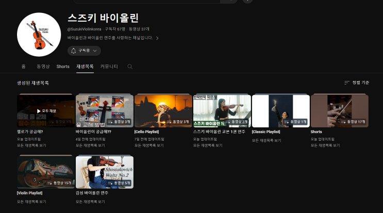Open the [Violin Playlist] thumbnail

coord(46,172)
